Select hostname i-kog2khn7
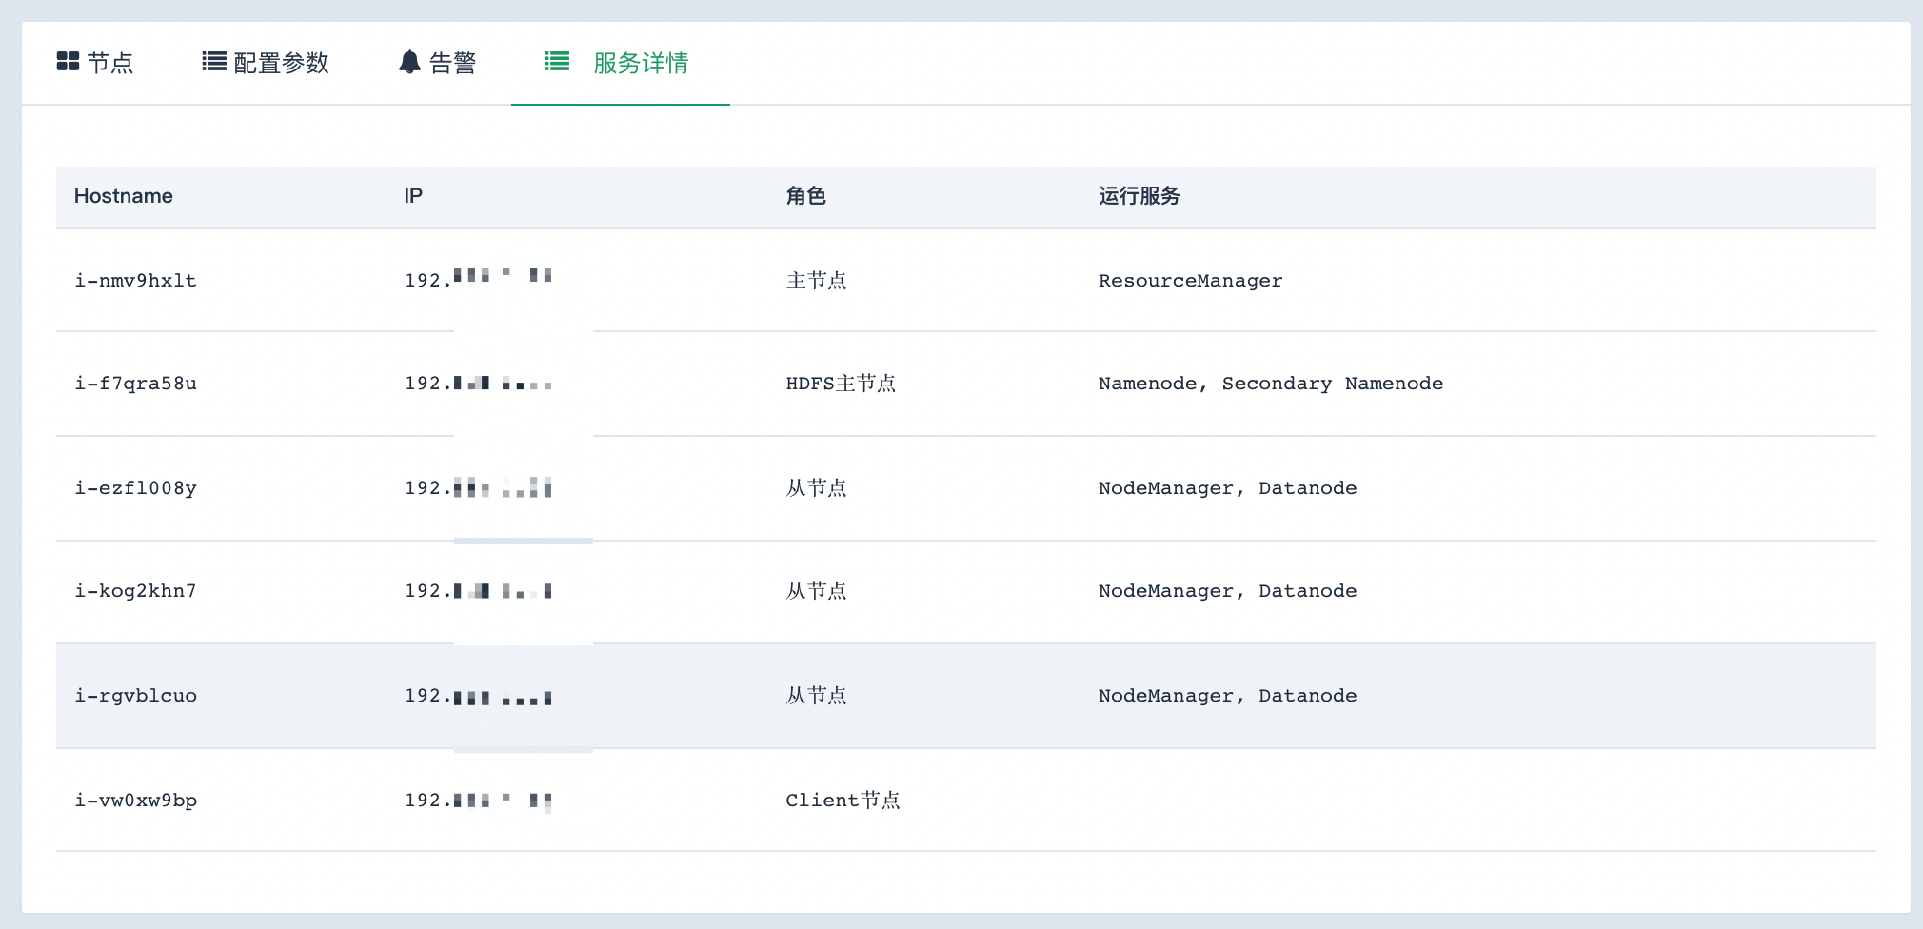The width and height of the screenshot is (1923, 929). pyautogui.click(x=136, y=591)
